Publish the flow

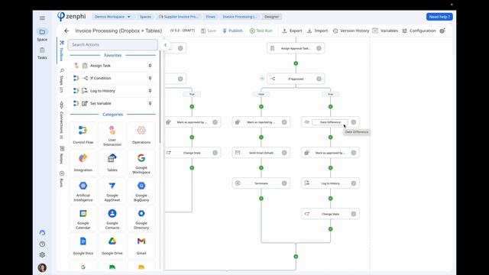(x=232, y=31)
